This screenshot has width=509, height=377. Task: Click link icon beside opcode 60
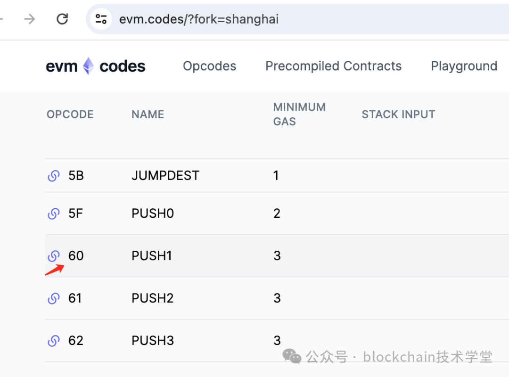(x=54, y=256)
